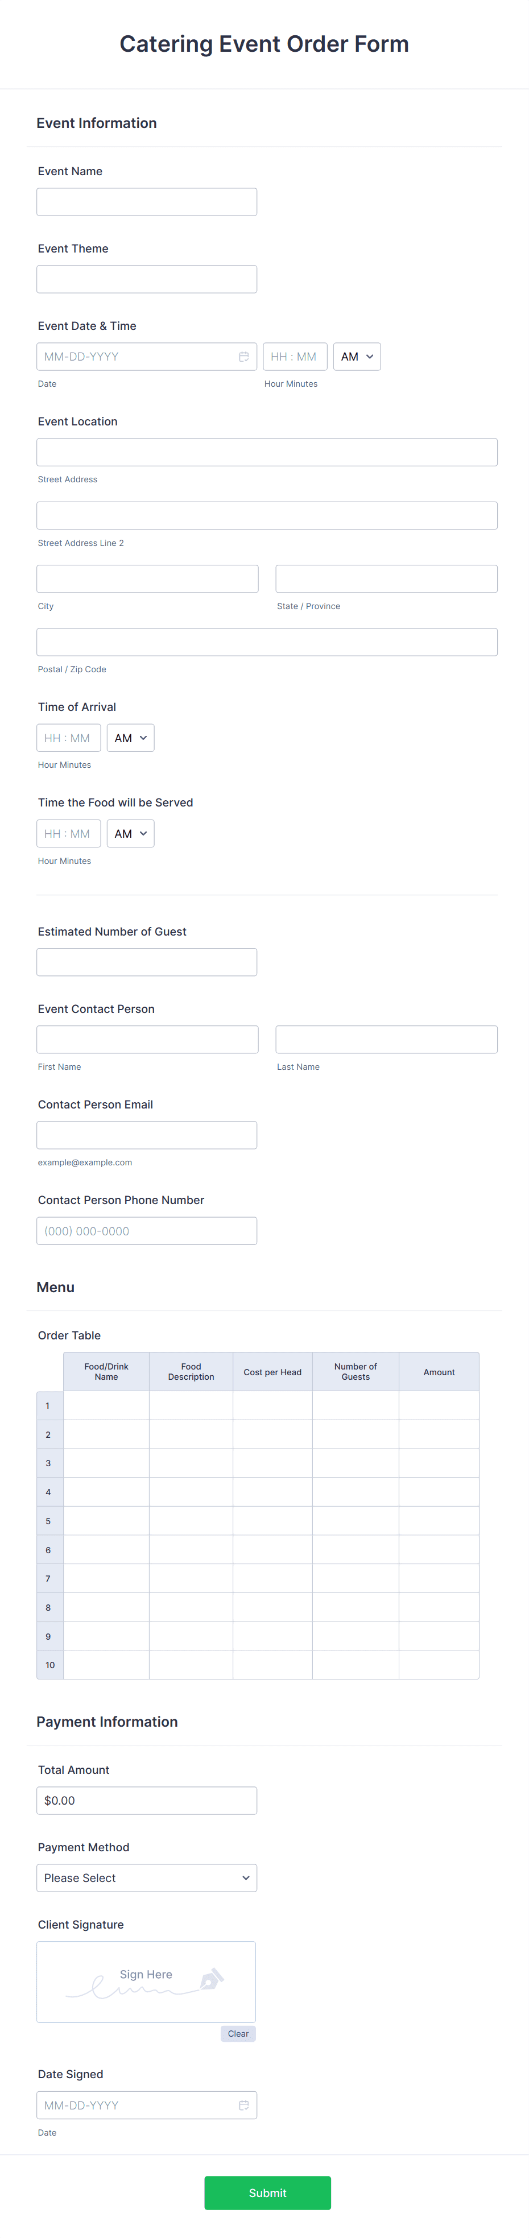Open the AM/PM selector for Time of Arrival
529x2238 pixels.
click(130, 738)
